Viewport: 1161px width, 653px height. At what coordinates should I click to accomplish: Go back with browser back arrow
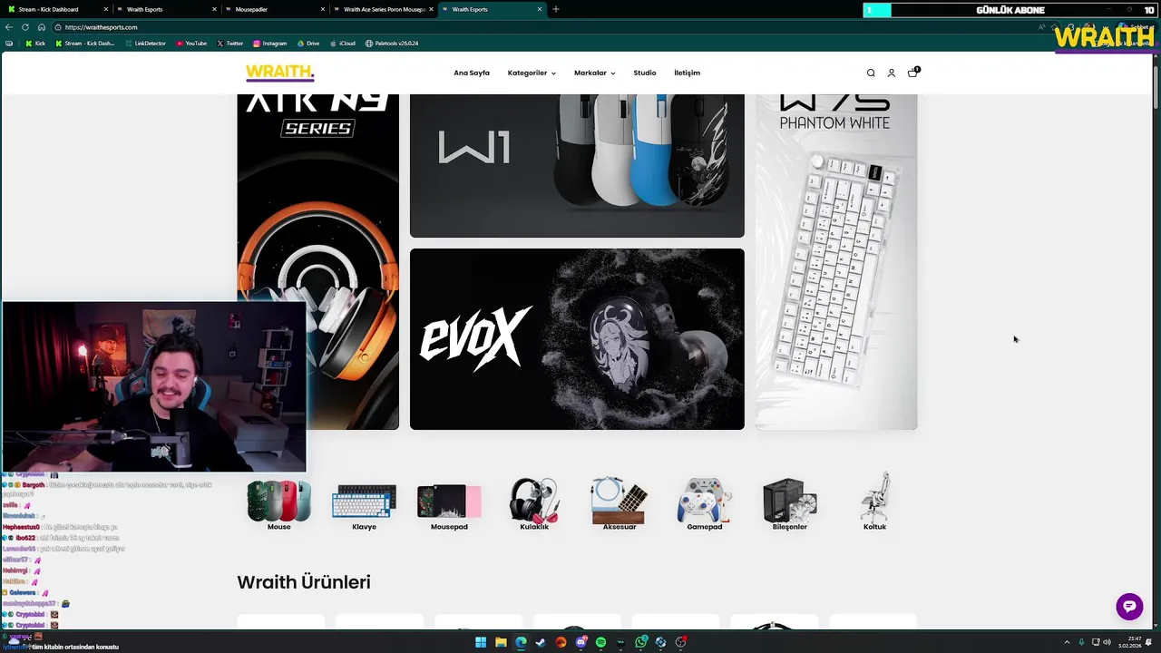9,27
